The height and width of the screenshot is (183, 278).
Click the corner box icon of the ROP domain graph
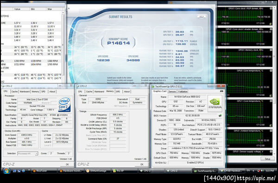[271, 8]
